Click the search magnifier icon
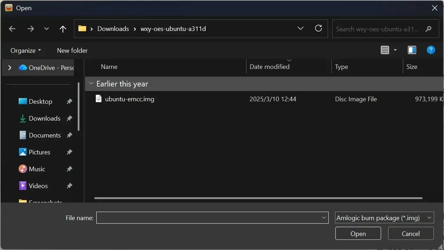The image size is (444, 250). click(x=428, y=29)
